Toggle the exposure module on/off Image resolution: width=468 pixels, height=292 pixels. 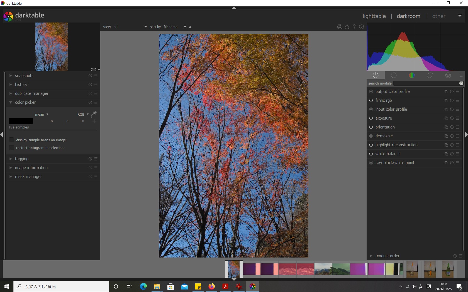[371, 118]
